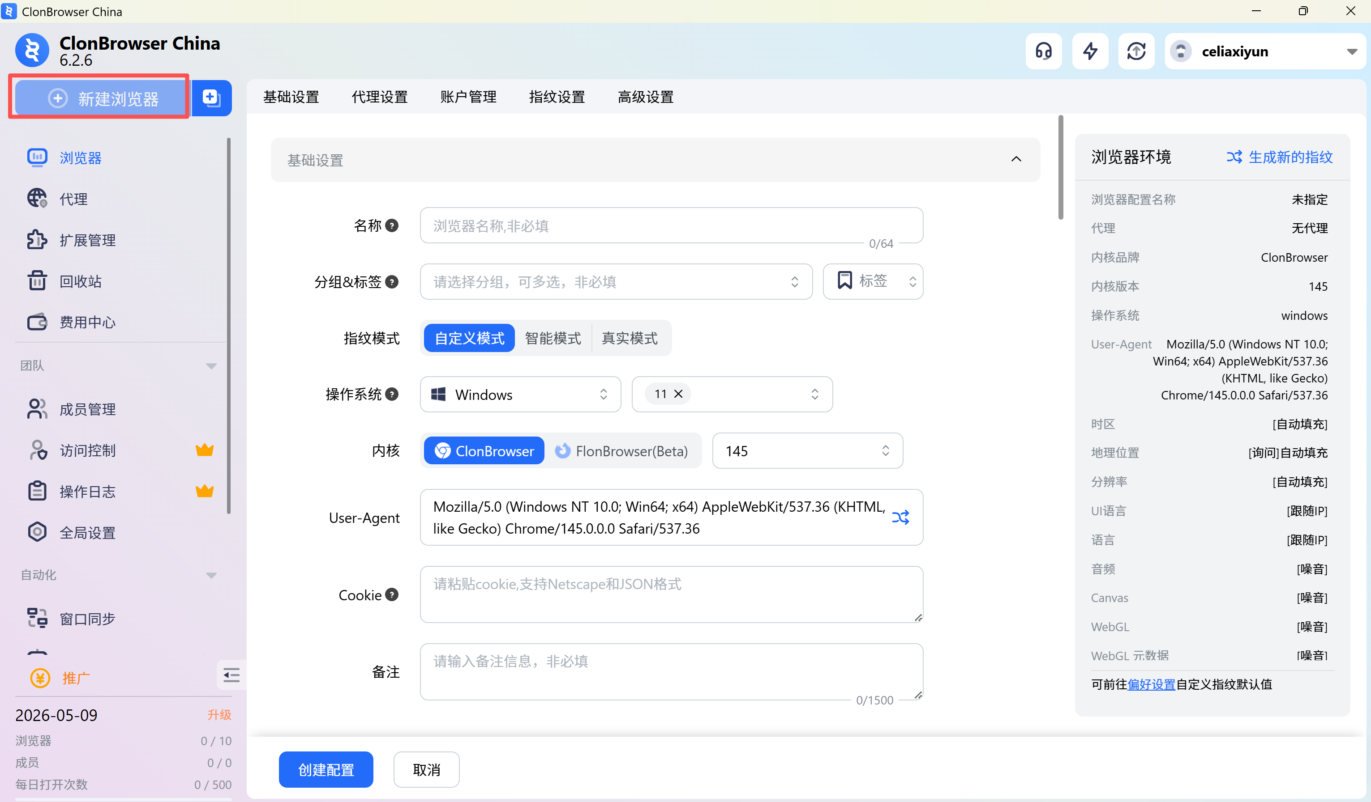Click the batch create browser icon button
Screen dimensions: 1371x802
click(212, 98)
